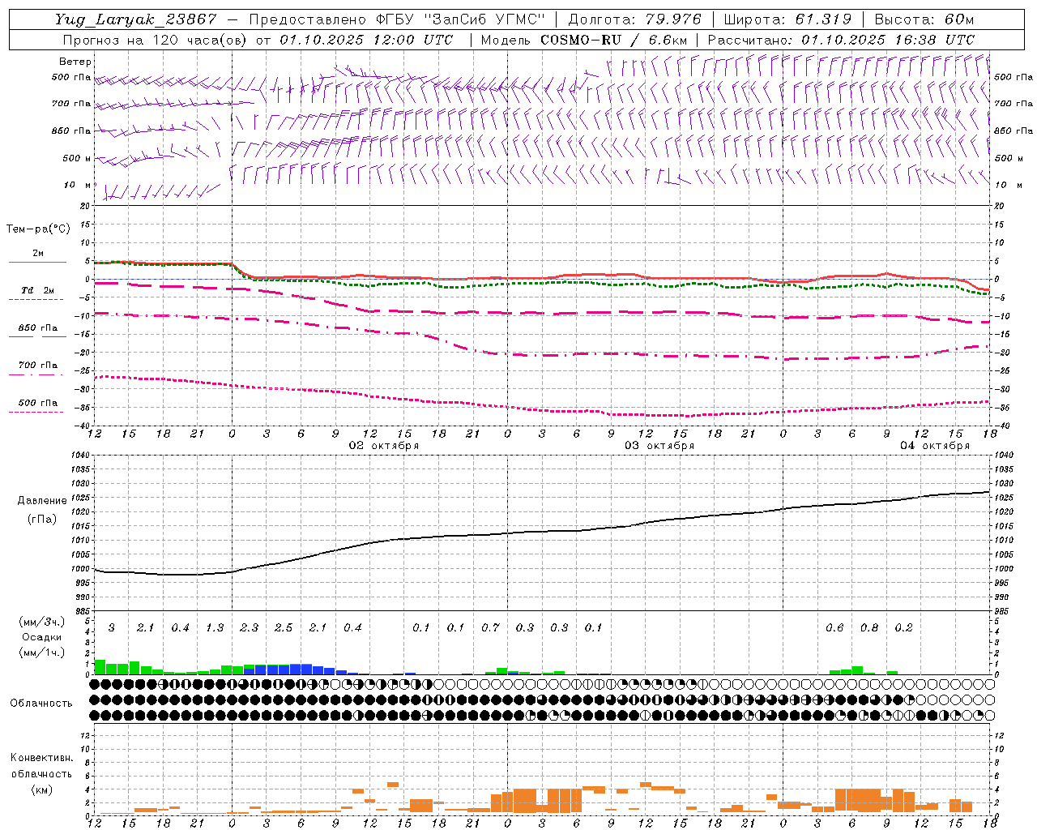Click the "Осадки" precipitation label
Image resolution: width=1037 pixels, height=830 pixels.
[42, 637]
